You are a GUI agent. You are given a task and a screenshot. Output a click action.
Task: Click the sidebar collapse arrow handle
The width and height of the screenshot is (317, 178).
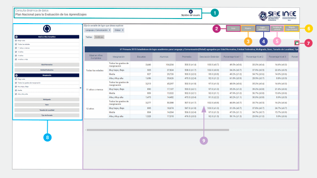coord(81,88)
